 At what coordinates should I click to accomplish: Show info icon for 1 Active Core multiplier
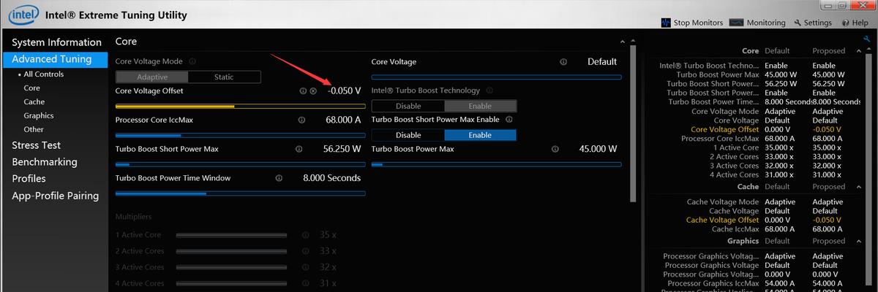click(x=306, y=235)
